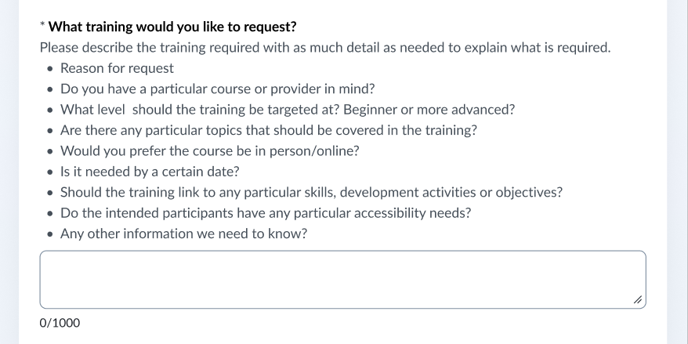This screenshot has width=688, height=344.
Task: Click the 'Any other information we need to know?' line
Action: (183, 234)
